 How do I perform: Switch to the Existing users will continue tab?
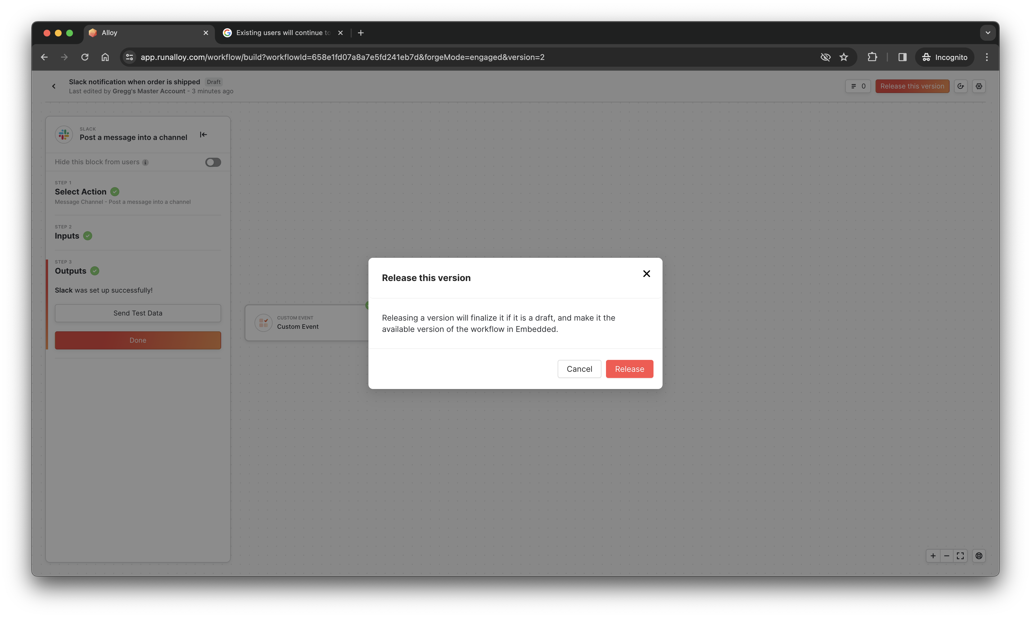pos(283,33)
